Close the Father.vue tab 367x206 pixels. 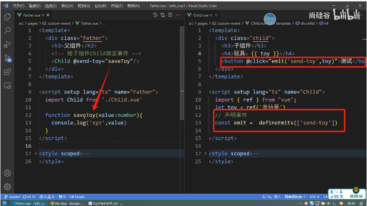click(x=48, y=15)
